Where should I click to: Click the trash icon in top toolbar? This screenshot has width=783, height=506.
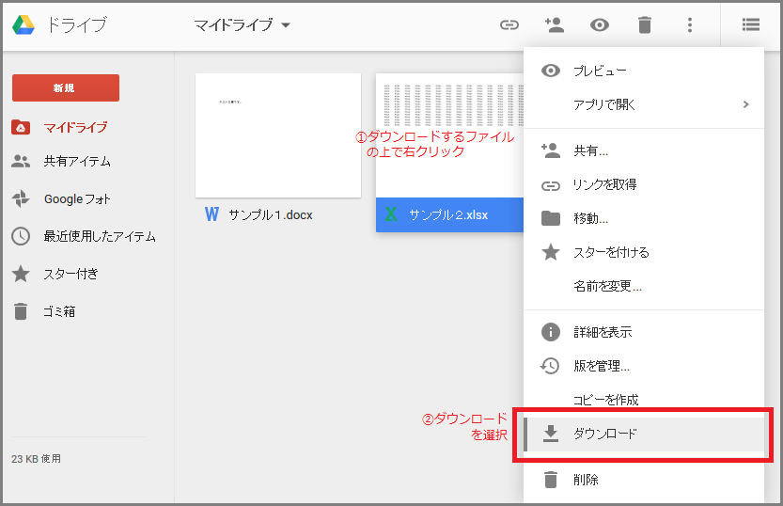coord(645,24)
